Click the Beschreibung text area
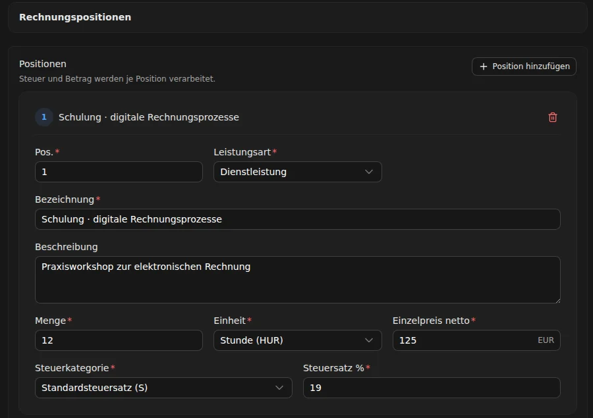 298,280
